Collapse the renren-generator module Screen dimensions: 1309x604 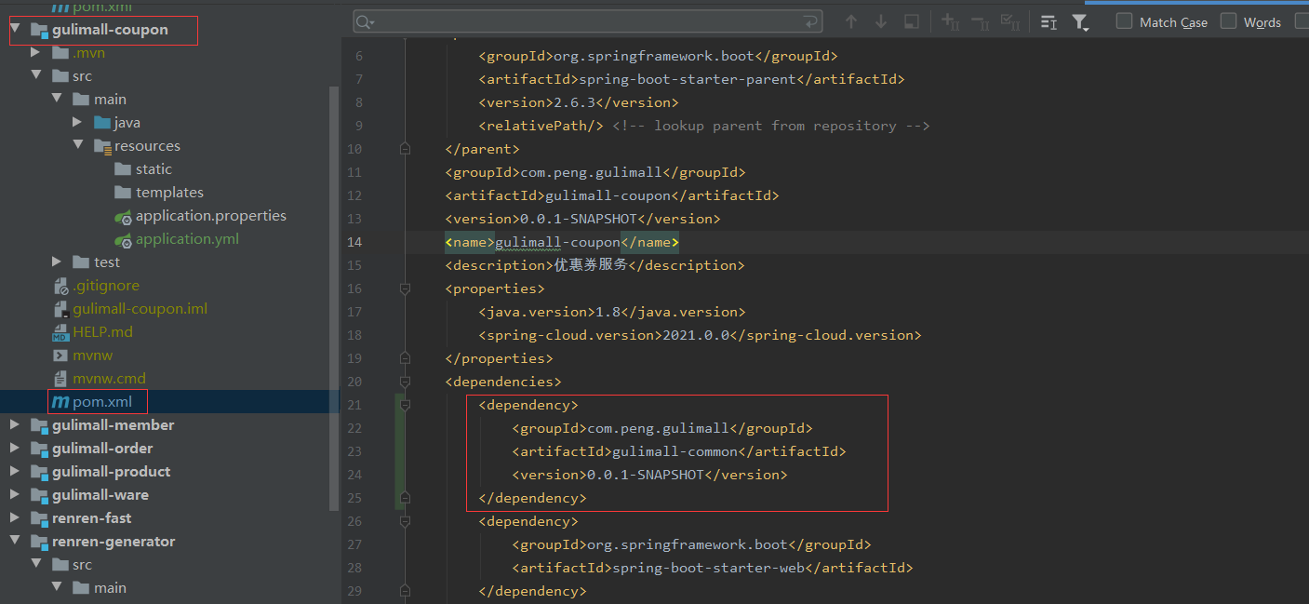16,542
